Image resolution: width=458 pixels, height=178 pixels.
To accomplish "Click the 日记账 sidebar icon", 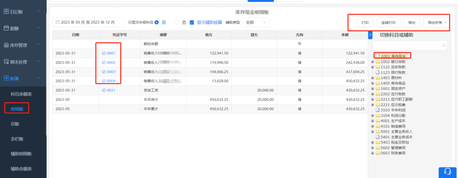I will tap(6, 12).
